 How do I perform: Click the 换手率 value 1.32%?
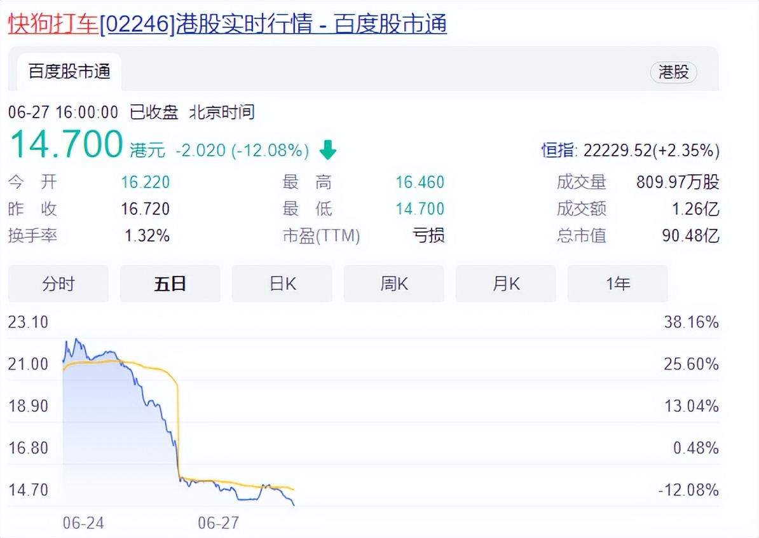tap(147, 236)
